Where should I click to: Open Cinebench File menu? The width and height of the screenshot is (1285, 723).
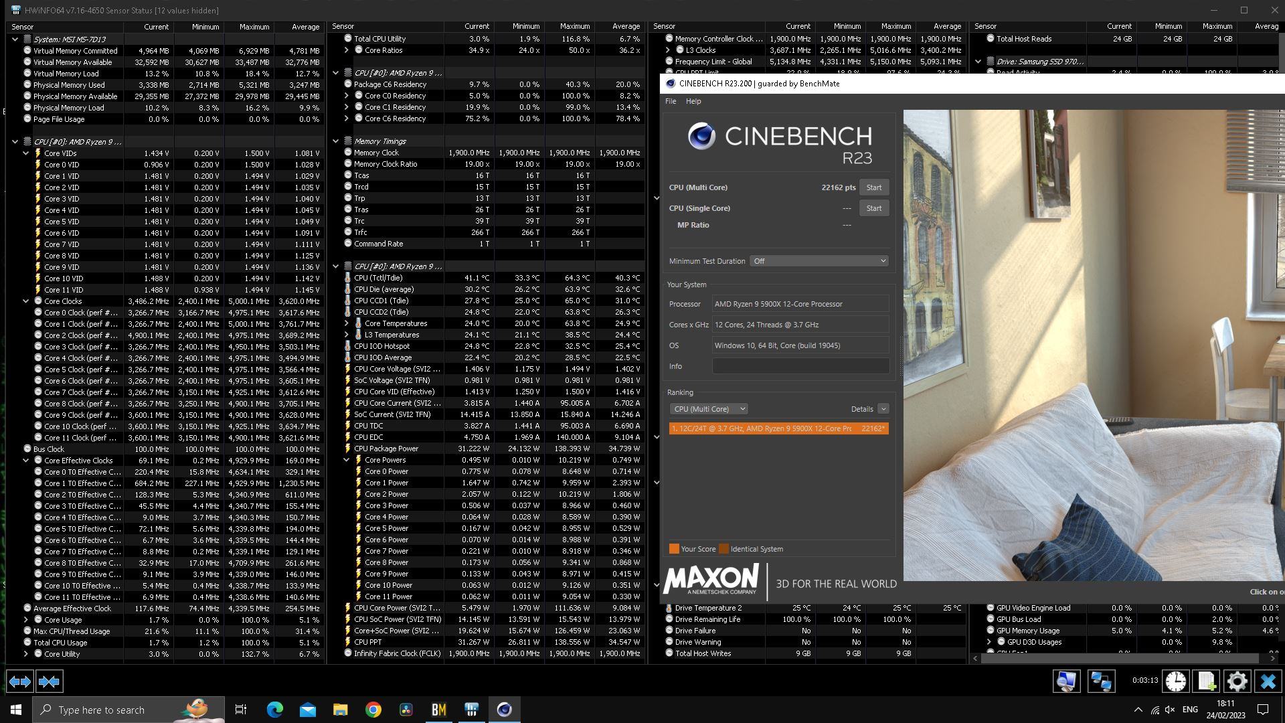(x=670, y=101)
